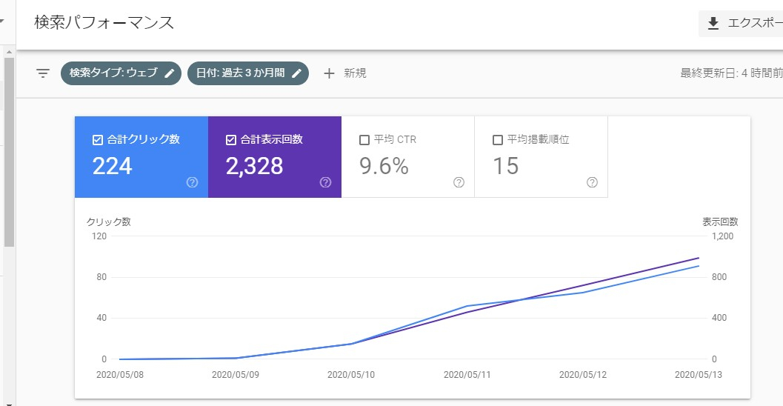Open help icon on 平均掲載順位 card
783x406 pixels.
(592, 182)
